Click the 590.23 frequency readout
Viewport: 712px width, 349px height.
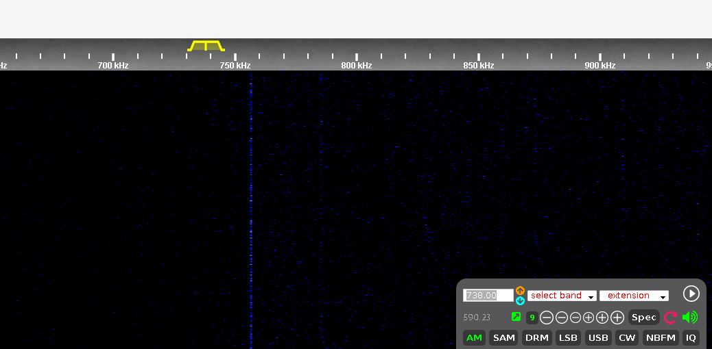[477, 318]
